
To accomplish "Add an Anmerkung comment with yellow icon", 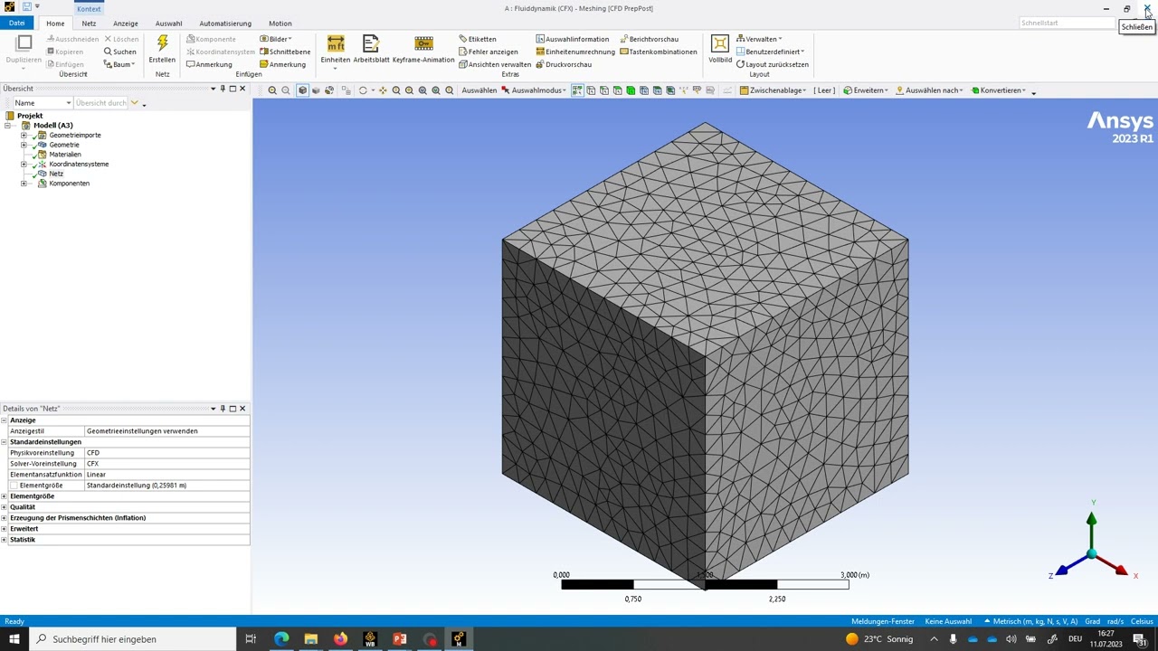I will (x=283, y=64).
